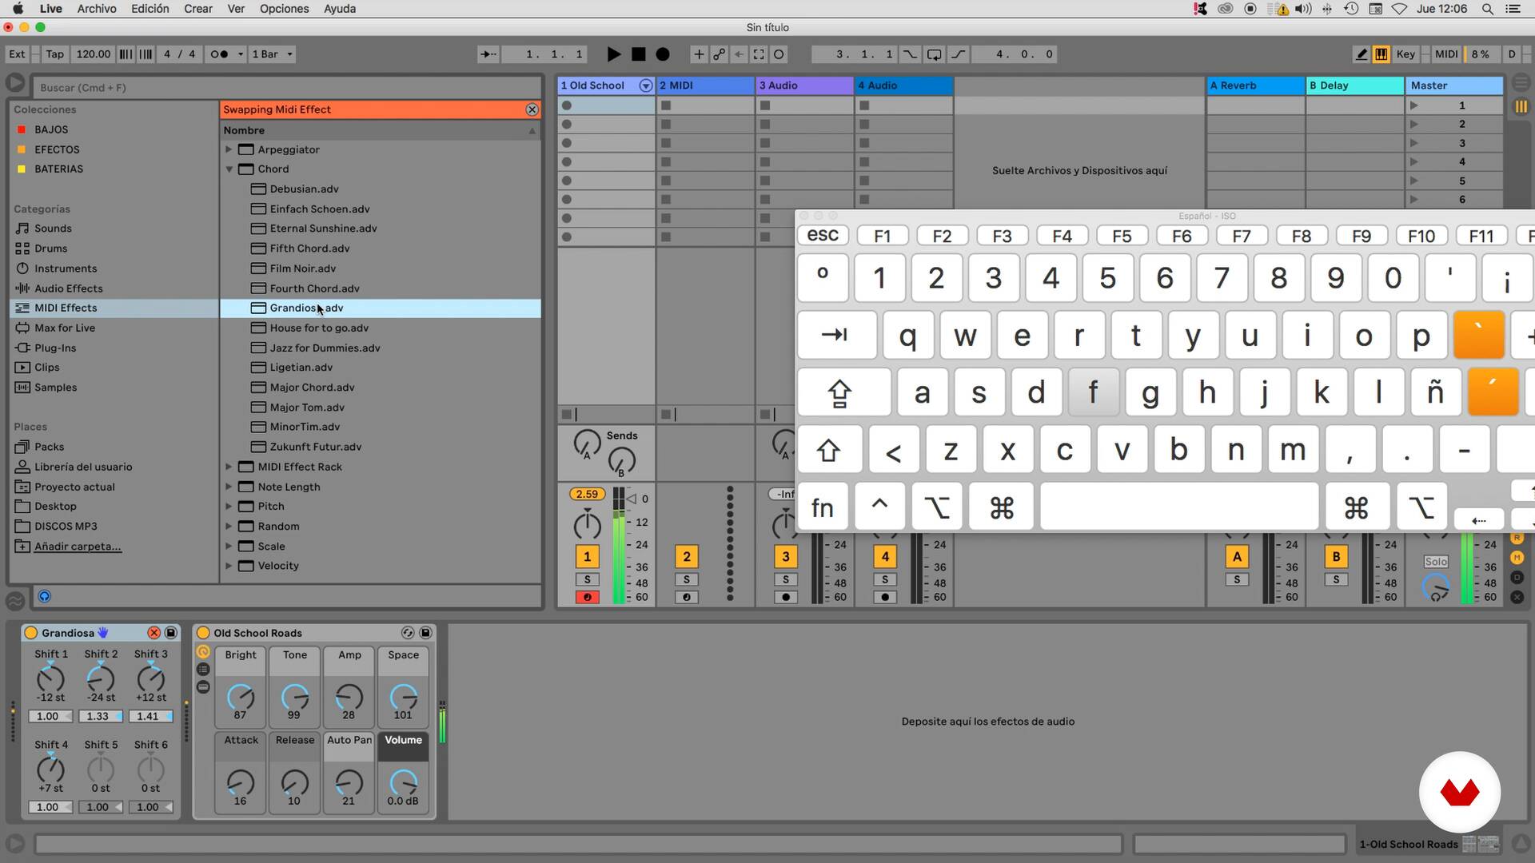Expand the MIDI Effect Rack folder

(x=229, y=467)
